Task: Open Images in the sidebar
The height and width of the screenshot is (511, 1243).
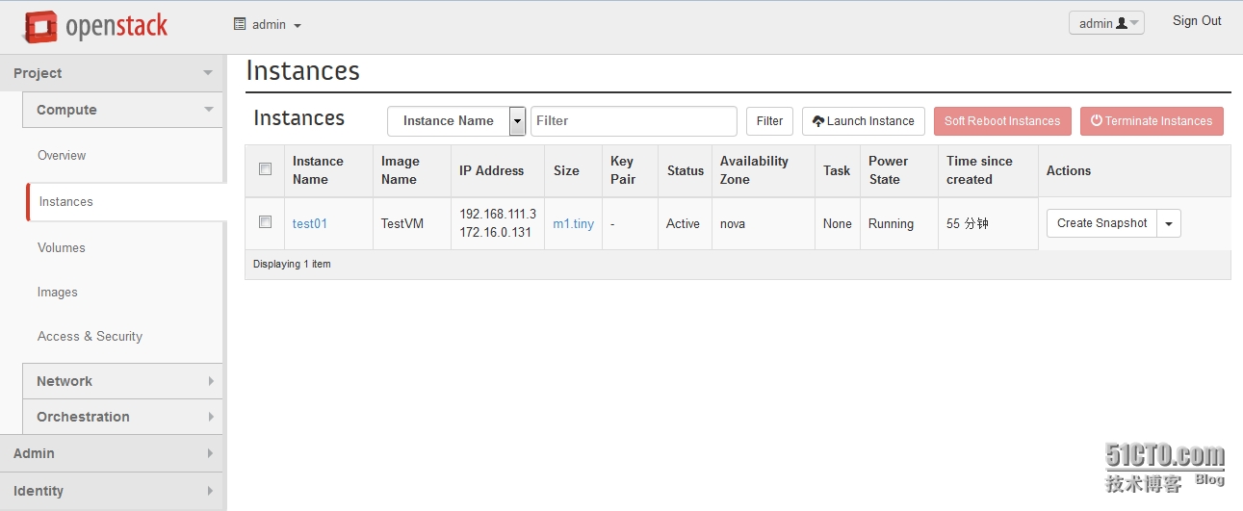Action: coord(58,292)
